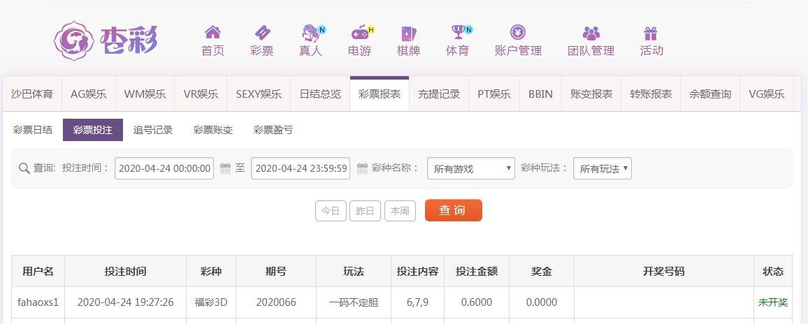Switch to the WM娱乐 tab

145,94
